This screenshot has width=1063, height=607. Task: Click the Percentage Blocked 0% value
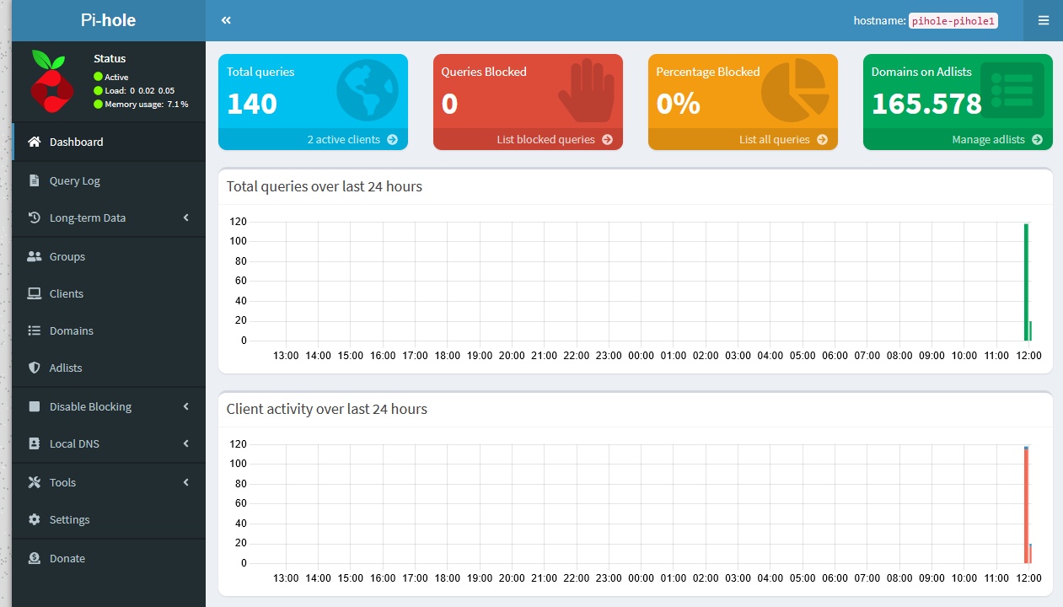(x=679, y=104)
